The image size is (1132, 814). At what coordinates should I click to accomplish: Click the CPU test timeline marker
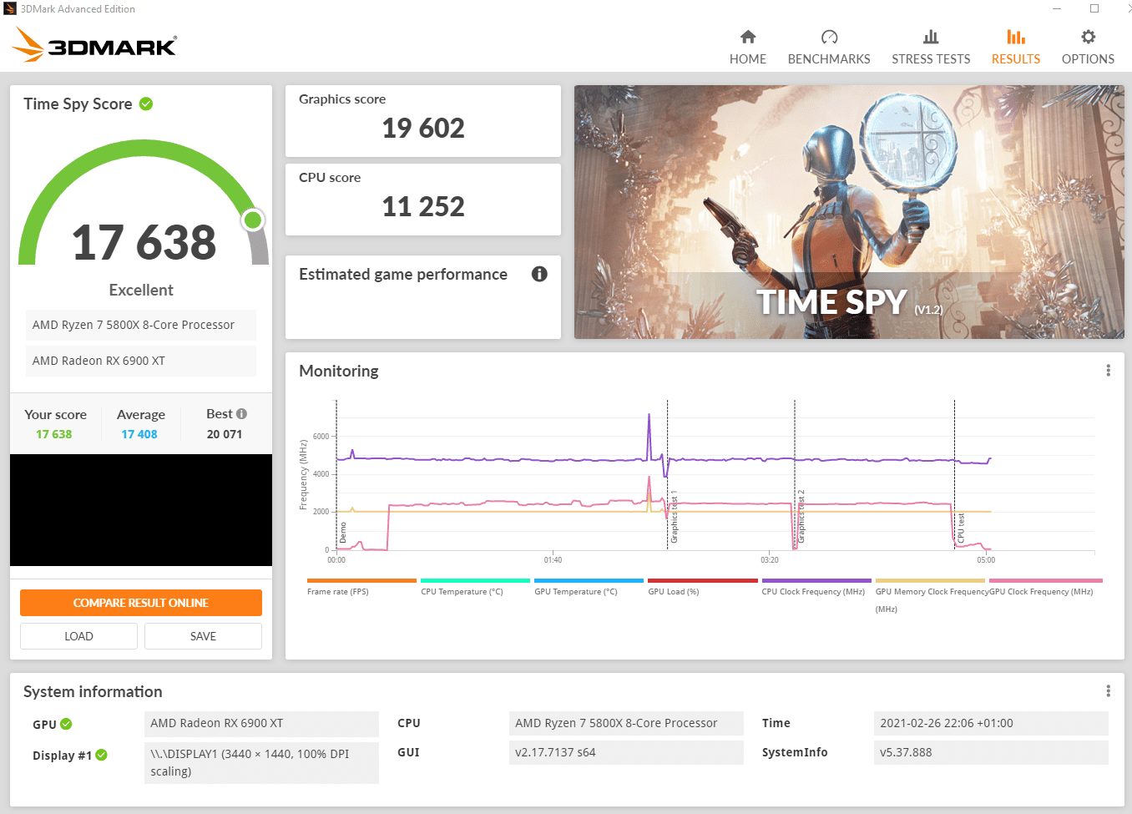[961, 528]
